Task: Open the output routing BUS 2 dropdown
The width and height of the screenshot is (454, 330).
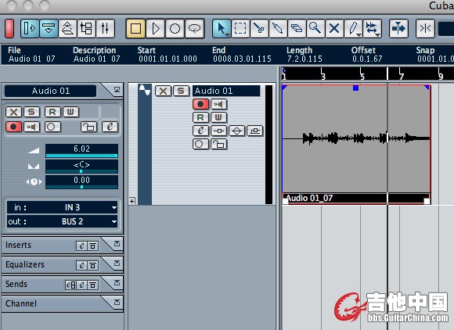Action: (x=63, y=221)
